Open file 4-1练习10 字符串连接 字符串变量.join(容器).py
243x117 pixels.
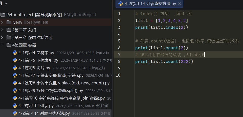tap(61, 98)
